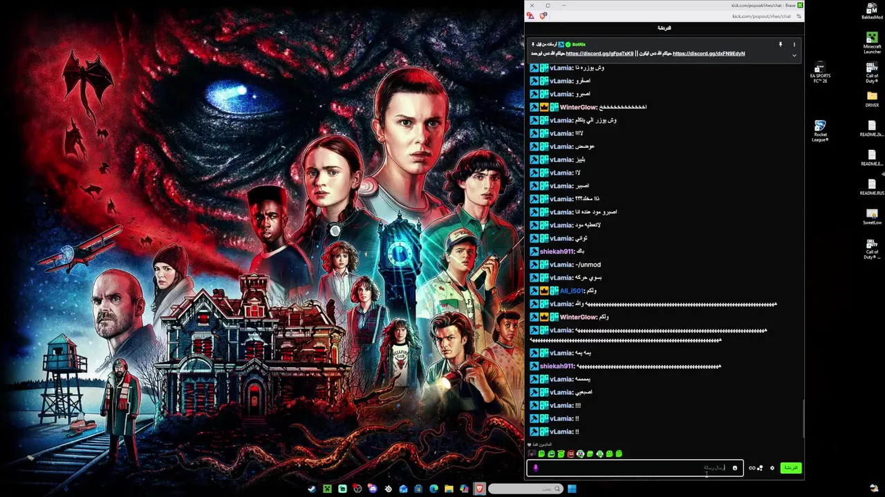Viewport: 885px width, 497px height.
Task: Click shiekah911 username on long laughing message
Action: 557,366
